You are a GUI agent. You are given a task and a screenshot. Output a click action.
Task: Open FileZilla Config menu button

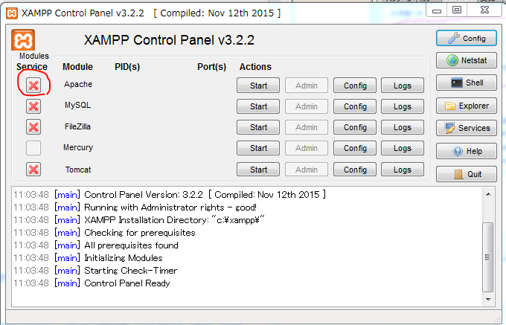pyautogui.click(x=355, y=127)
